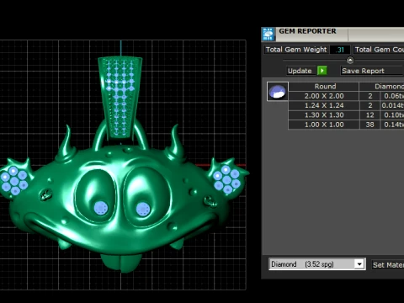Click the 0.14tw weight cell
Image resolution: width=404 pixels, height=303 pixels.
(x=392, y=125)
